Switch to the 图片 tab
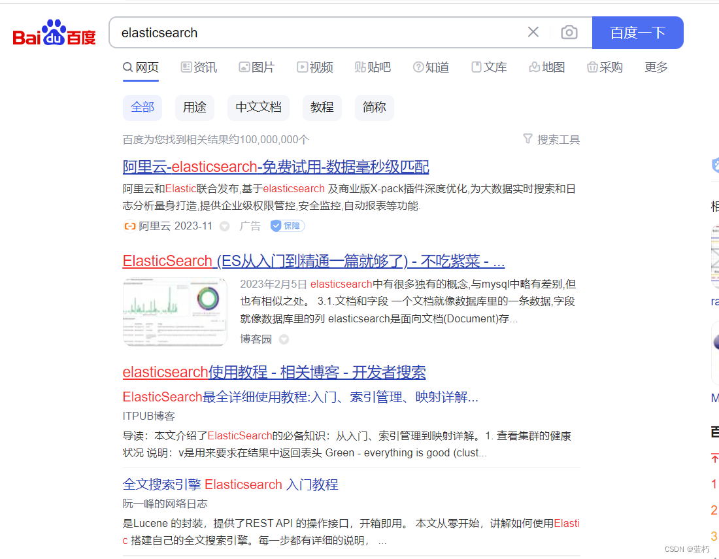The width and height of the screenshot is (719, 559). [257, 67]
